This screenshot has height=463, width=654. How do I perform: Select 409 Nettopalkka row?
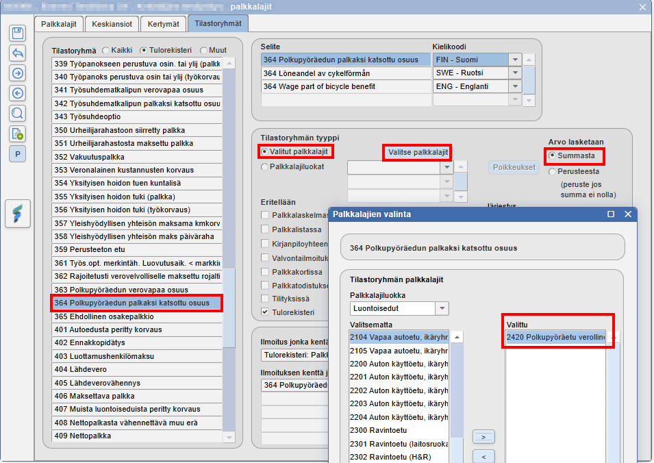137,436
